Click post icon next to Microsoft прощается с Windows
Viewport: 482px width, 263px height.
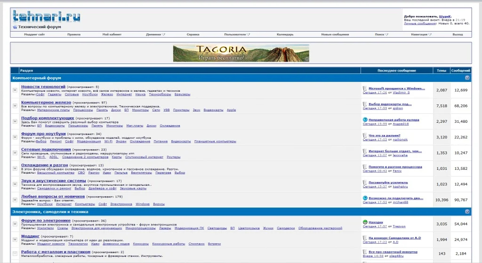pos(365,88)
